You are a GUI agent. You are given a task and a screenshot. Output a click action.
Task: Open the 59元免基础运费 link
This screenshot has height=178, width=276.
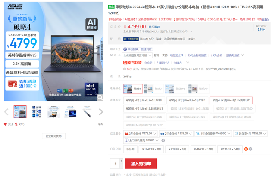(197, 55)
